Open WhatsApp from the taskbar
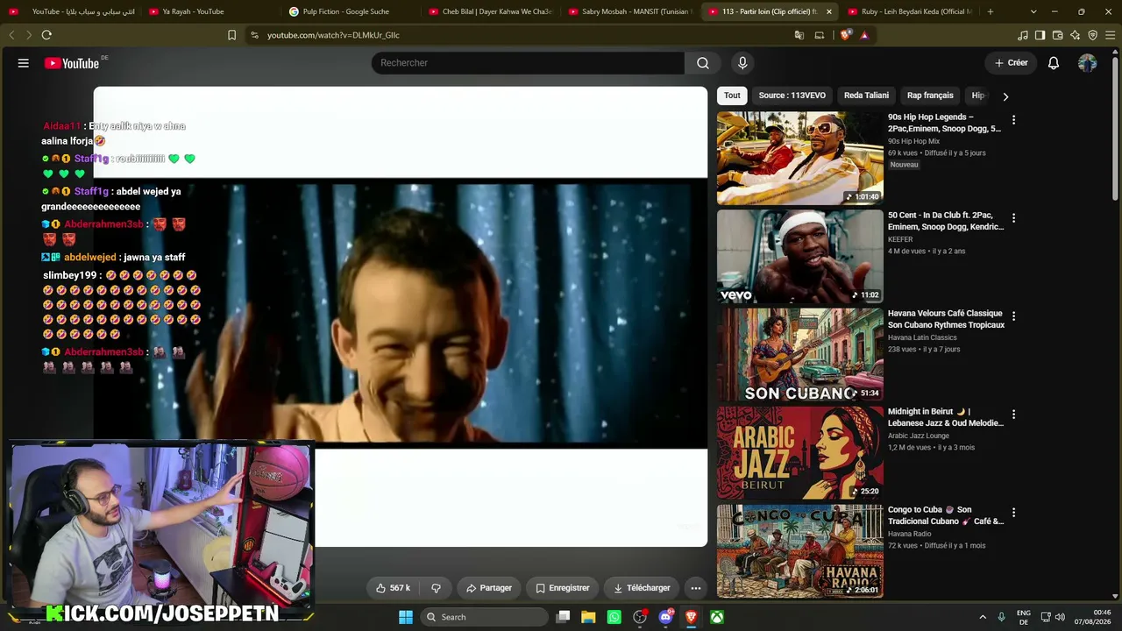Image resolution: width=1122 pixels, height=631 pixels. pos(614,617)
